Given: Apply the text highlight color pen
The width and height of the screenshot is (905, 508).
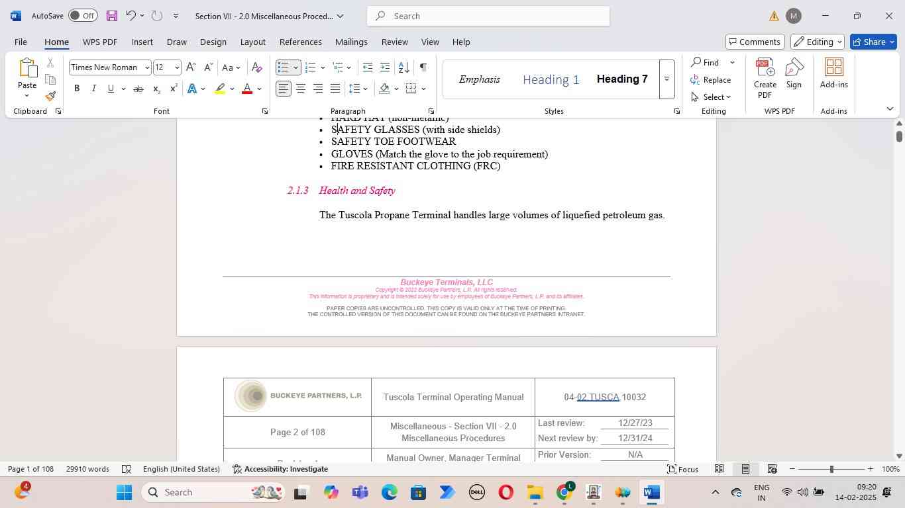Looking at the screenshot, I should point(220,89).
